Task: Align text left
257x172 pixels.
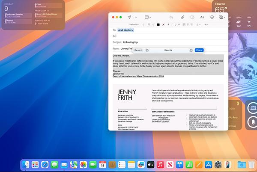Action: point(184,24)
